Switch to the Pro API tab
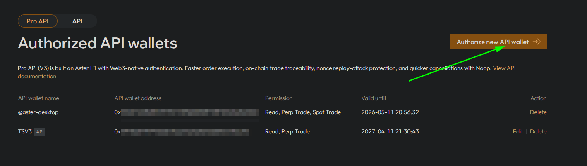This screenshot has width=587, height=166. pos(38,21)
